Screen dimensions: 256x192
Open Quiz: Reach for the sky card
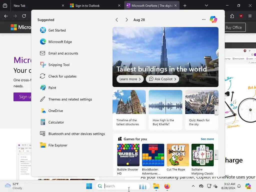coord(202,110)
